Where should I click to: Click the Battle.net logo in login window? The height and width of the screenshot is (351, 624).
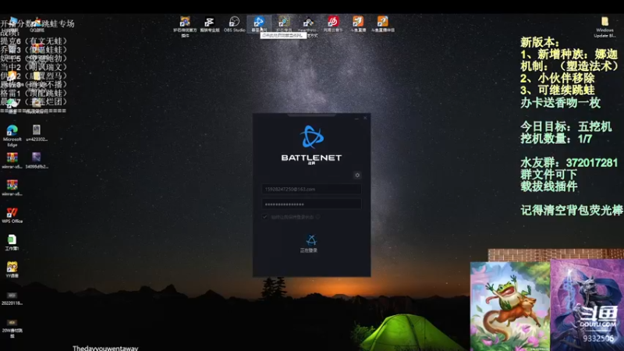click(311, 137)
